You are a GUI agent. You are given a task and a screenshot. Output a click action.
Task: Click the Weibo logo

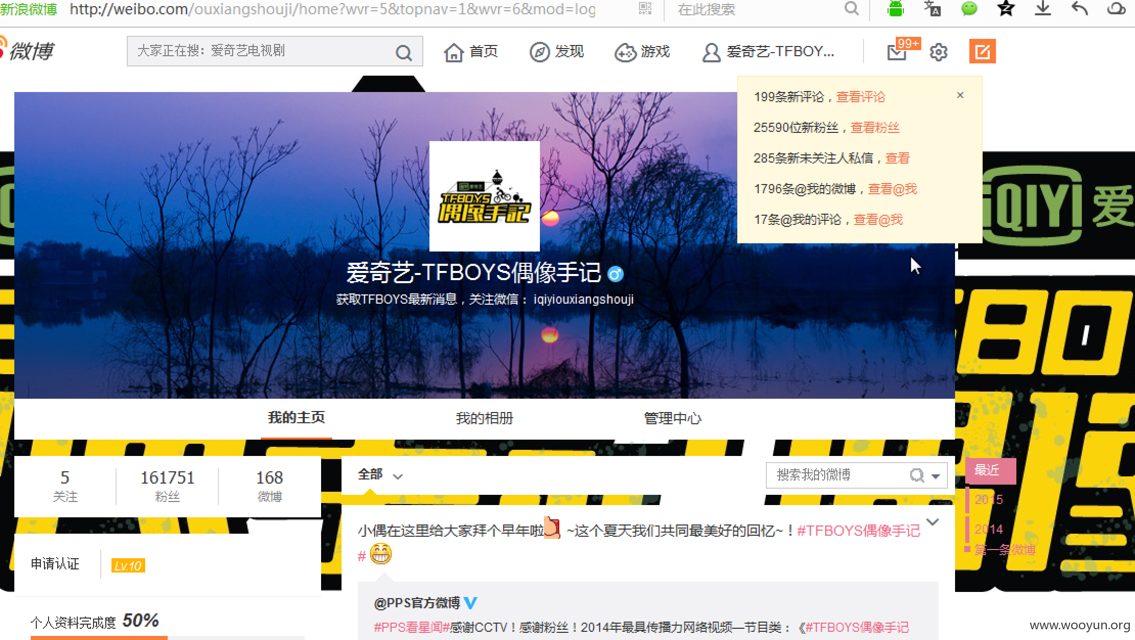click(x=27, y=51)
